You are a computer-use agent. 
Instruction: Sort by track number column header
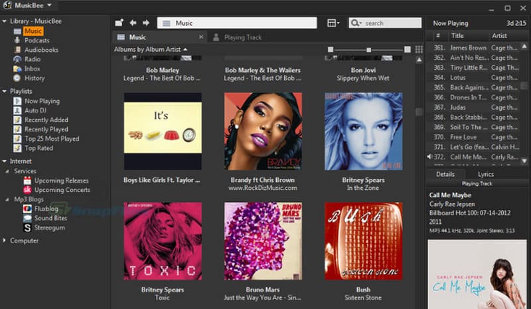coord(438,36)
